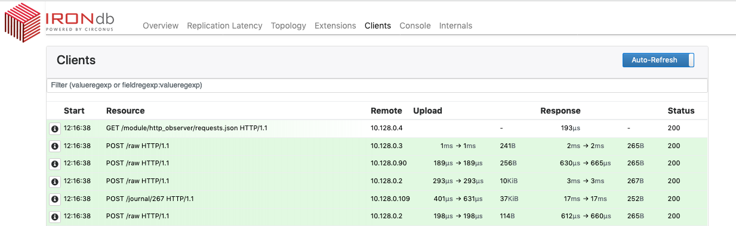Select the Clients tab

(x=378, y=26)
